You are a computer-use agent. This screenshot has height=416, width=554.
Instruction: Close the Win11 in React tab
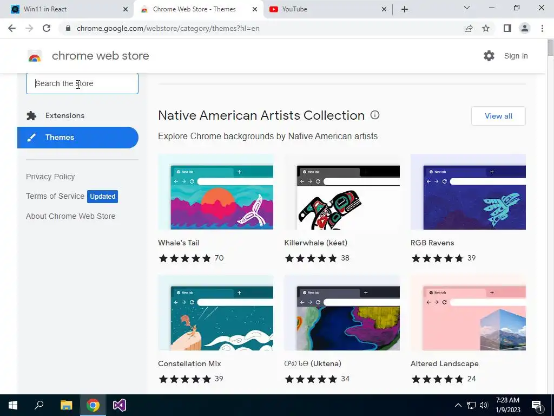[126, 10]
